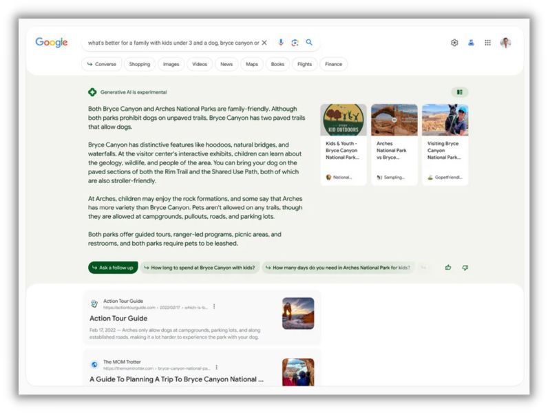The image size is (550, 413).
Task: Click the Gopetfriendl source label on third card
Action: pos(445,177)
